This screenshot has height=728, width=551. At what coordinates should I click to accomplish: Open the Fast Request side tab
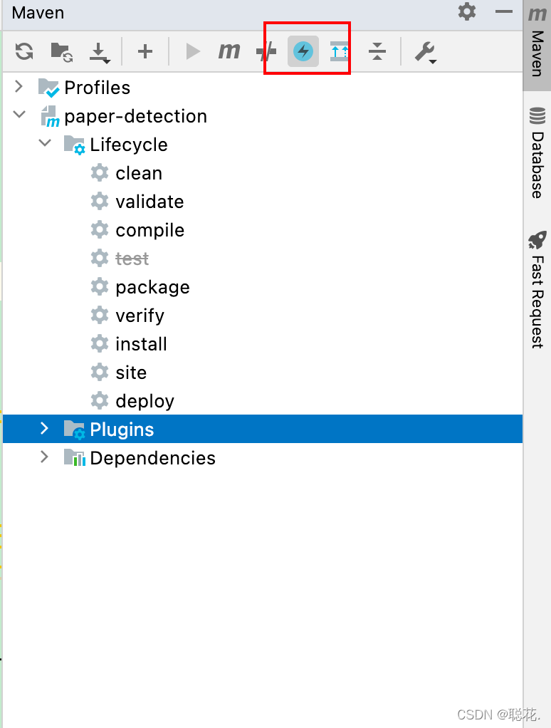[x=537, y=288]
